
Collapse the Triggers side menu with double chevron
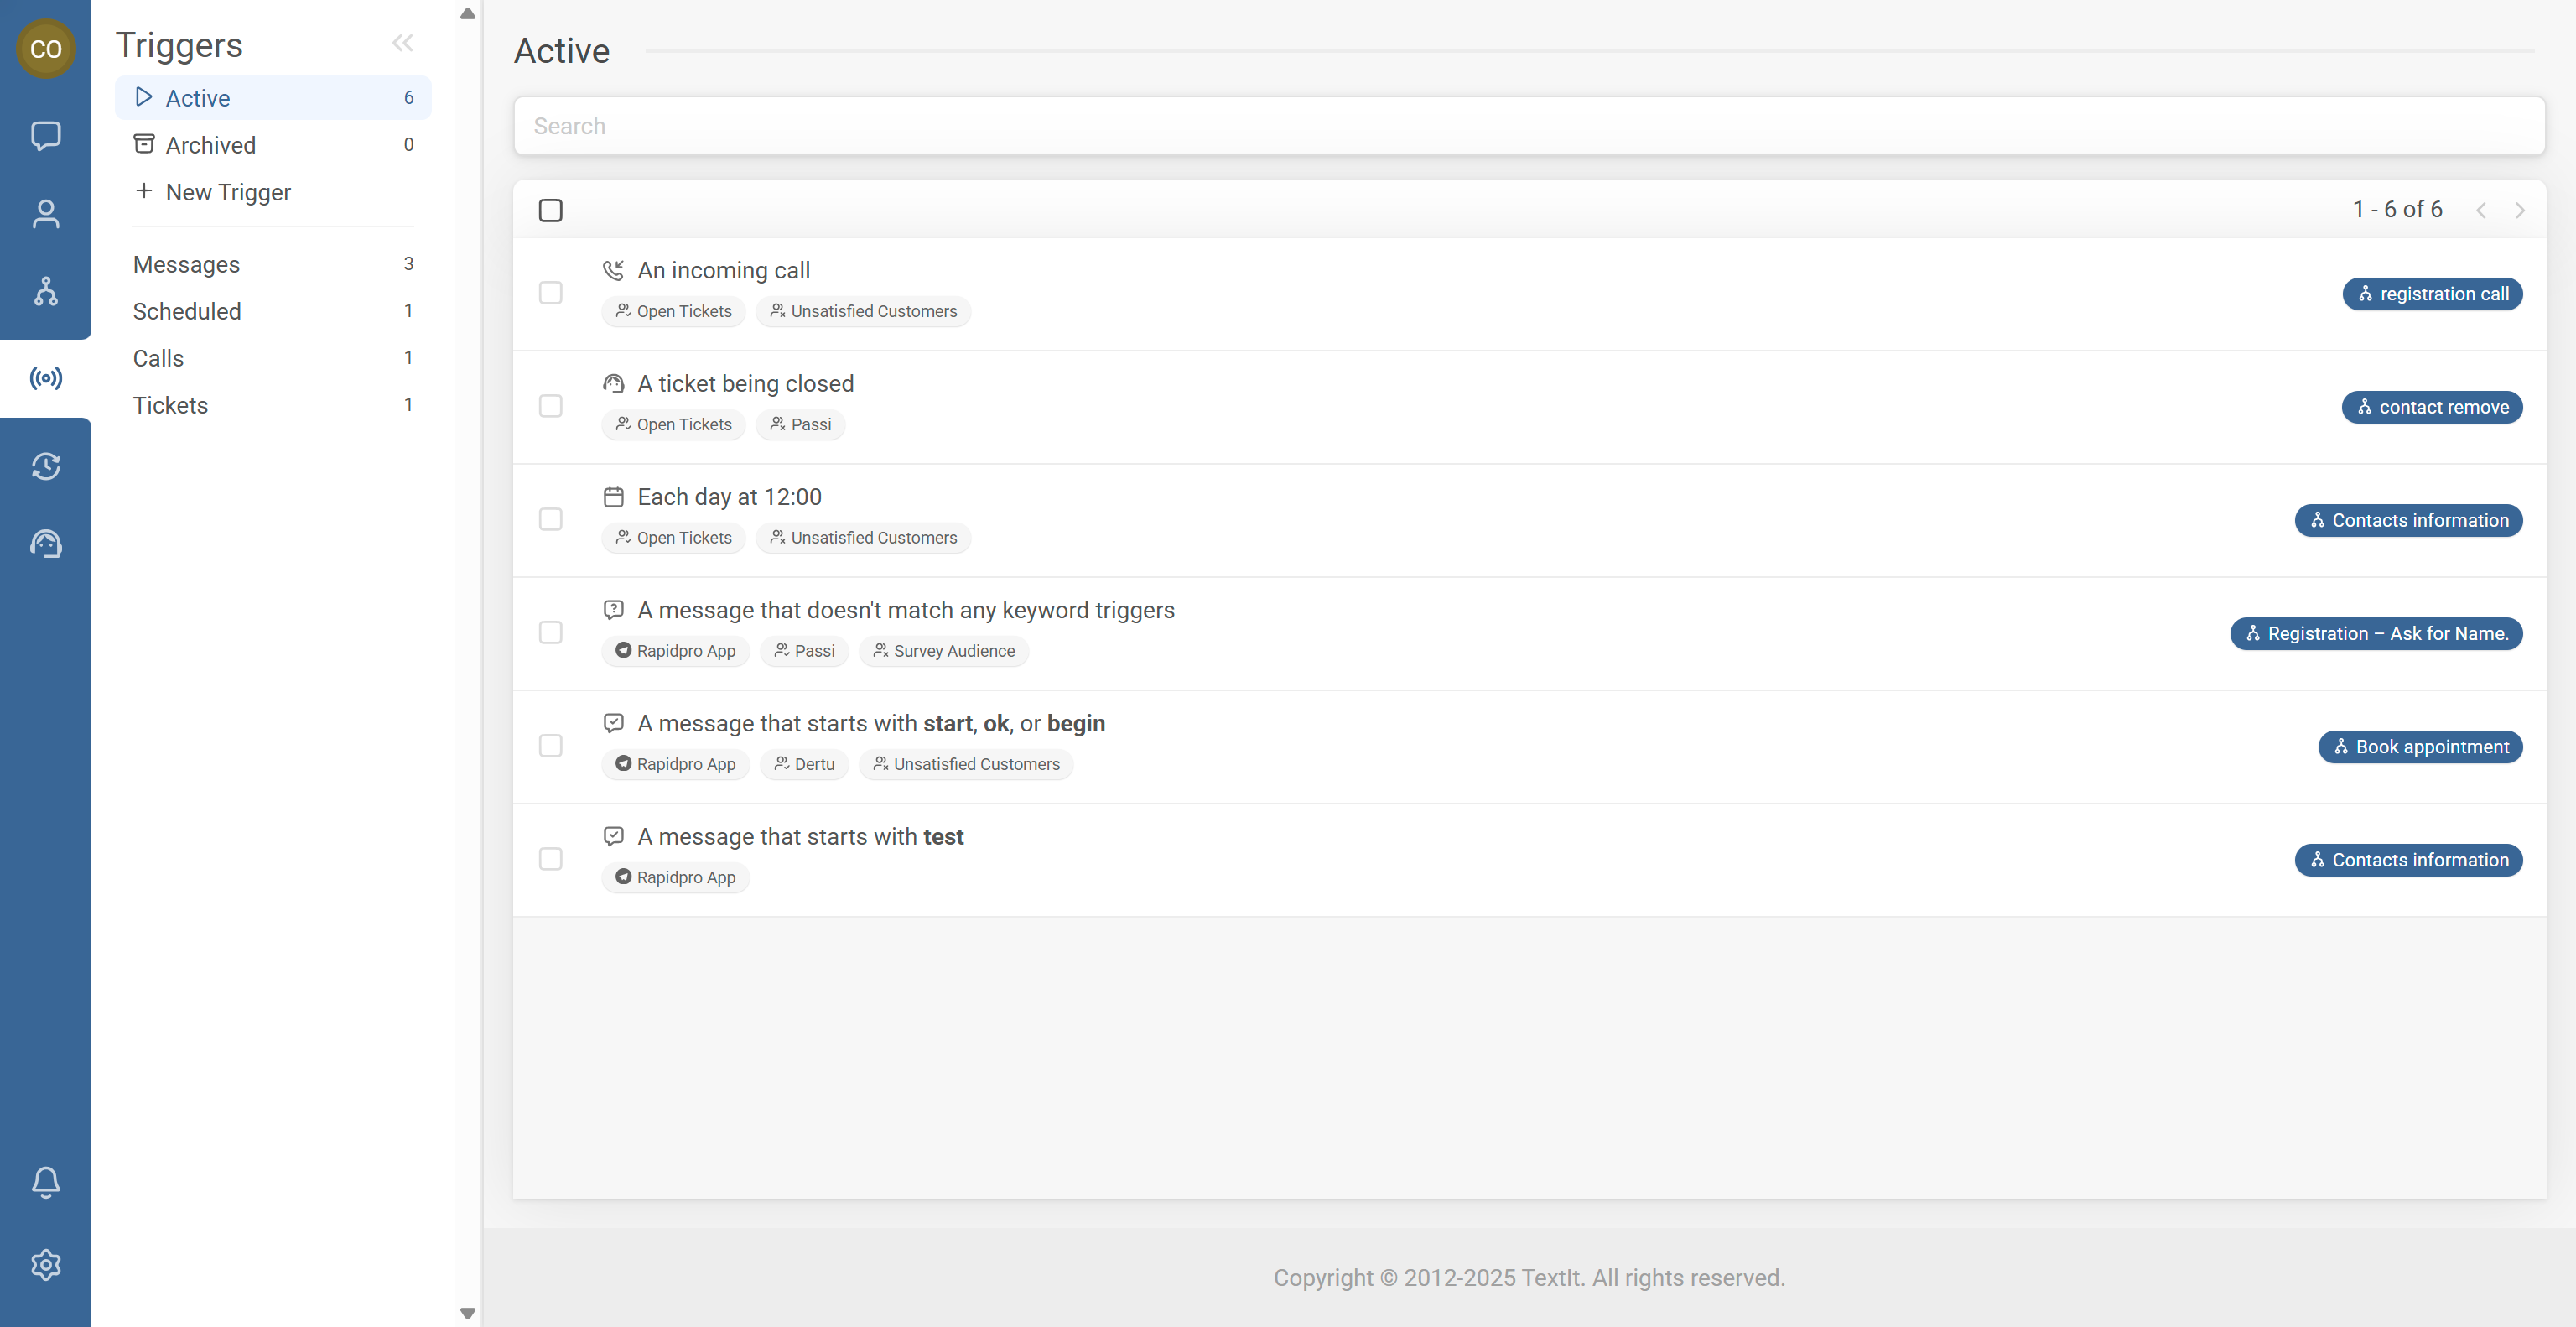(402, 43)
